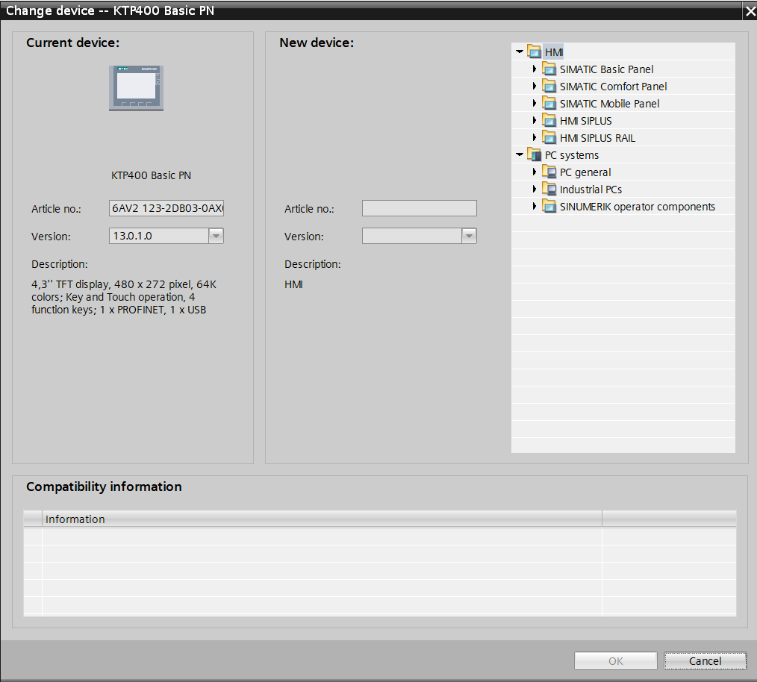The height and width of the screenshot is (682, 757).
Task: Open the new device Version dropdown
Action: point(469,236)
